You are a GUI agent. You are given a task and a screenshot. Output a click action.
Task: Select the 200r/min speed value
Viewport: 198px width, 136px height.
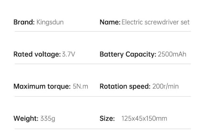165,86
